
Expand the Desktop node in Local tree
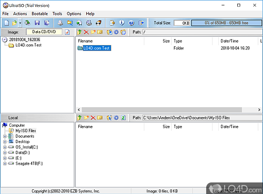pyautogui.click(x=5, y=142)
